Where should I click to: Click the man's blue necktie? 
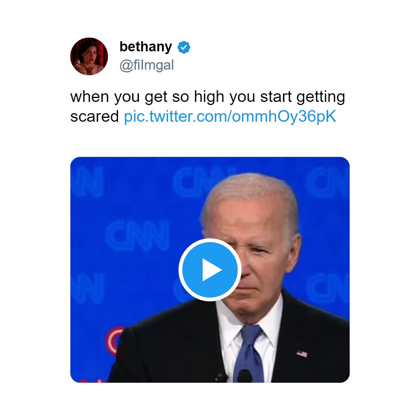pos(249,353)
